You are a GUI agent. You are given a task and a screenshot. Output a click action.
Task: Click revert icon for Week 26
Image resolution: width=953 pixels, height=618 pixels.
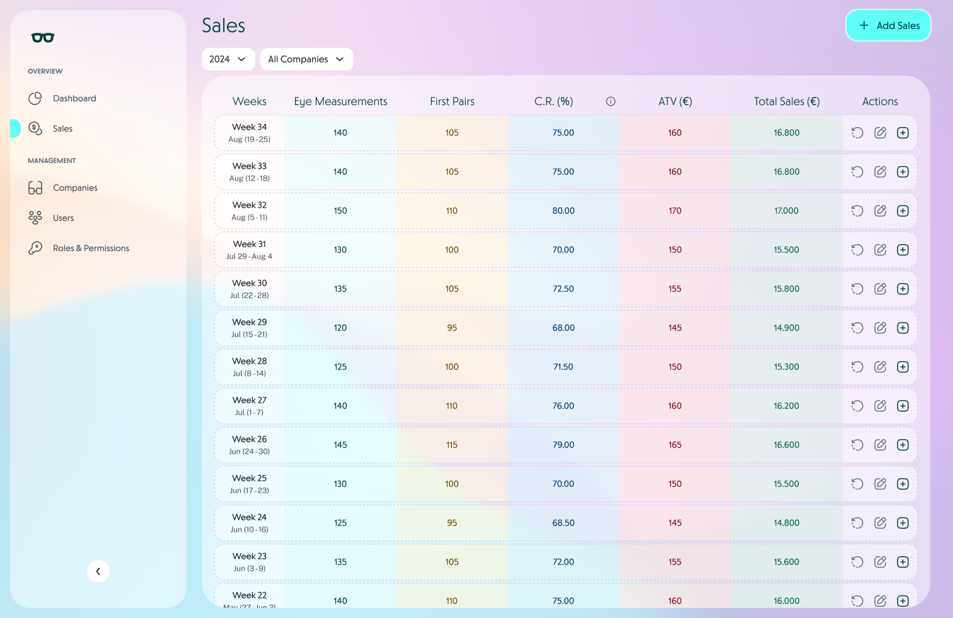pyautogui.click(x=857, y=445)
